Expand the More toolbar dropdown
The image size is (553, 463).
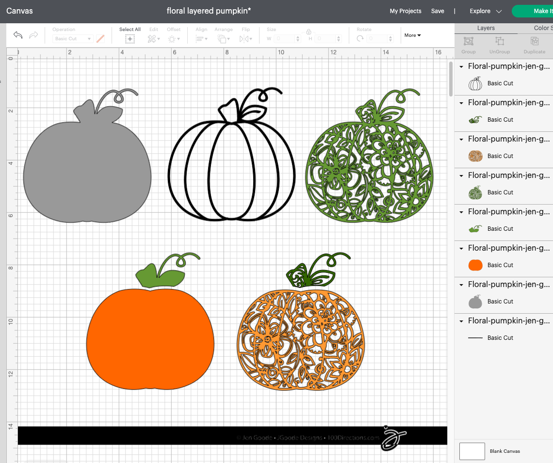[412, 35]
